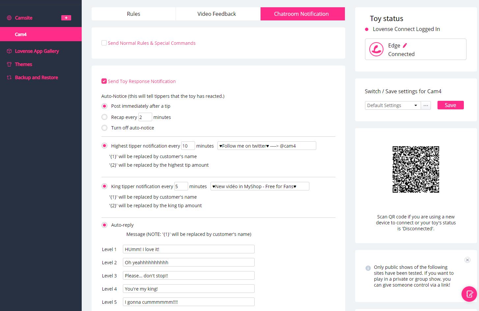Click the Backup and Restore sidebar icon

pos(9,77)
